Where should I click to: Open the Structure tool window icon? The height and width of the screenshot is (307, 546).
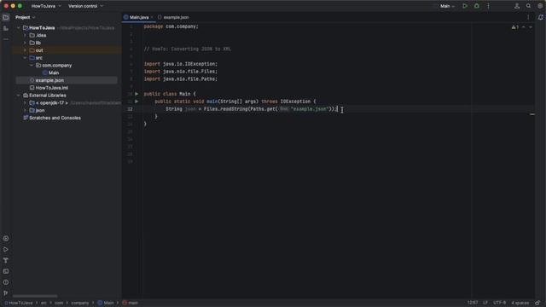click(x=6, y=28)
